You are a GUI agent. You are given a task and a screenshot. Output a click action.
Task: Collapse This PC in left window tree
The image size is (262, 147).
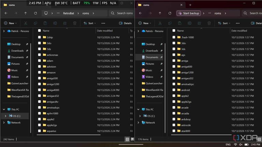[x=4, y=109]
